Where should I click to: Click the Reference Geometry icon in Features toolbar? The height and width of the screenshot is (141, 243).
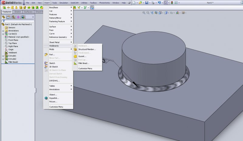click(79, 8)
